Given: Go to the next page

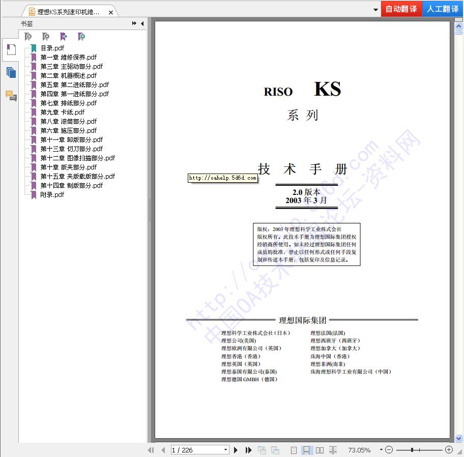Looking at the screenshot, I should click(236, 450).
